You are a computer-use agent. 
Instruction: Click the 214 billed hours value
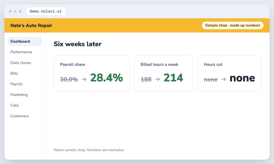click(173, 78)
